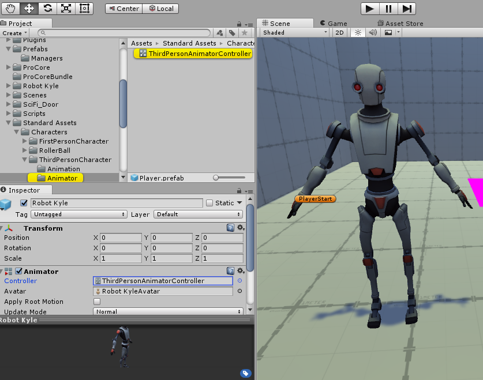Open scene effects dropdown arrow

(398, 33)
